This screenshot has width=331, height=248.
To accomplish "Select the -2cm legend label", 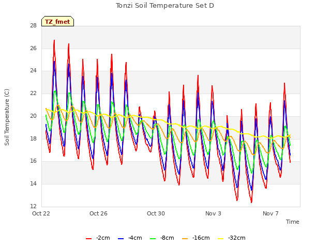I will [103, 238].
